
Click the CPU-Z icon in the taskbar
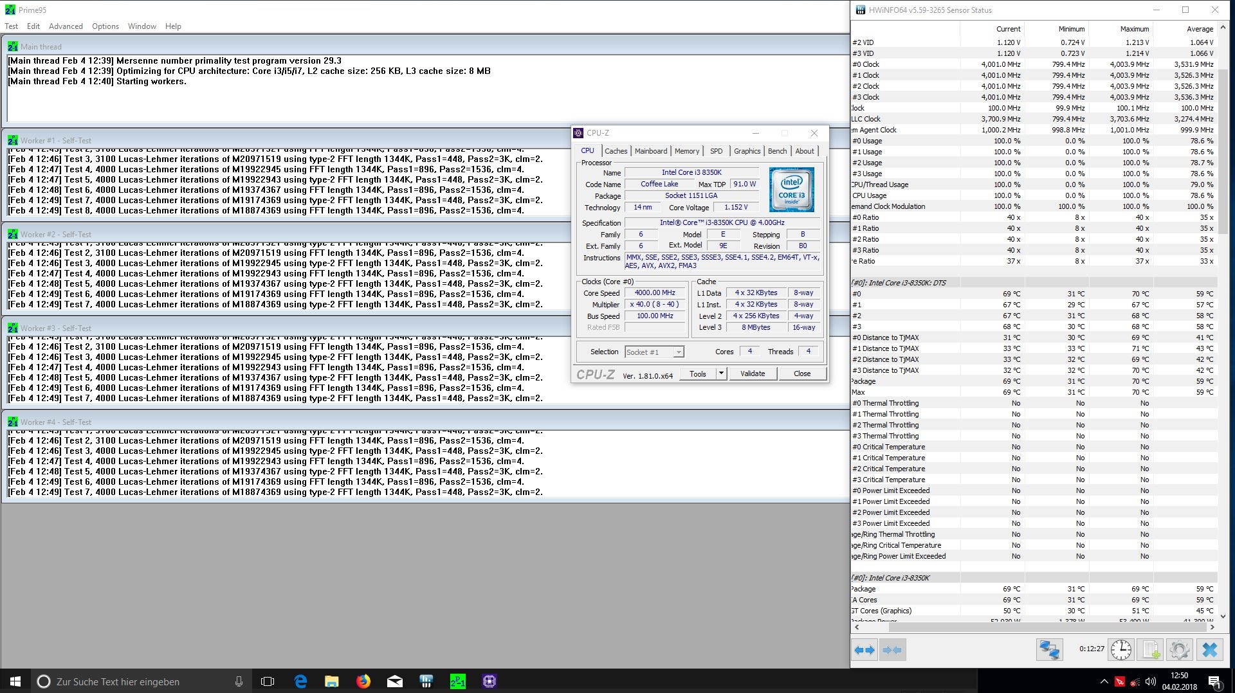[x=489, y=681]
